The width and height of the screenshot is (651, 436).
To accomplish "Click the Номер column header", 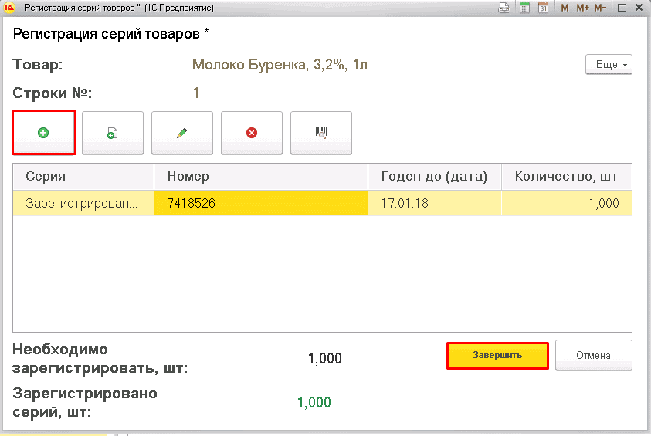I will coord(261,176).
